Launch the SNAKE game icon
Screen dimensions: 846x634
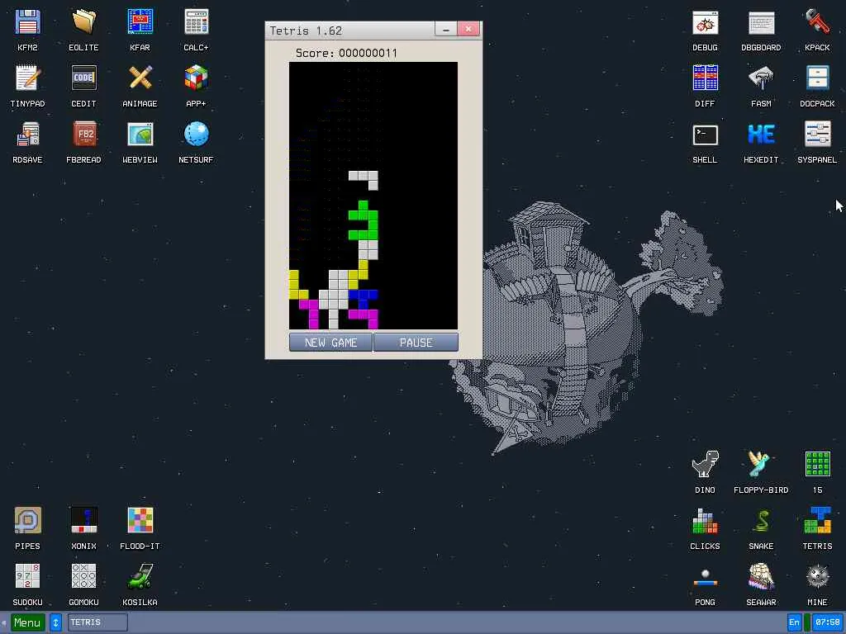click(x=761, y=521)
